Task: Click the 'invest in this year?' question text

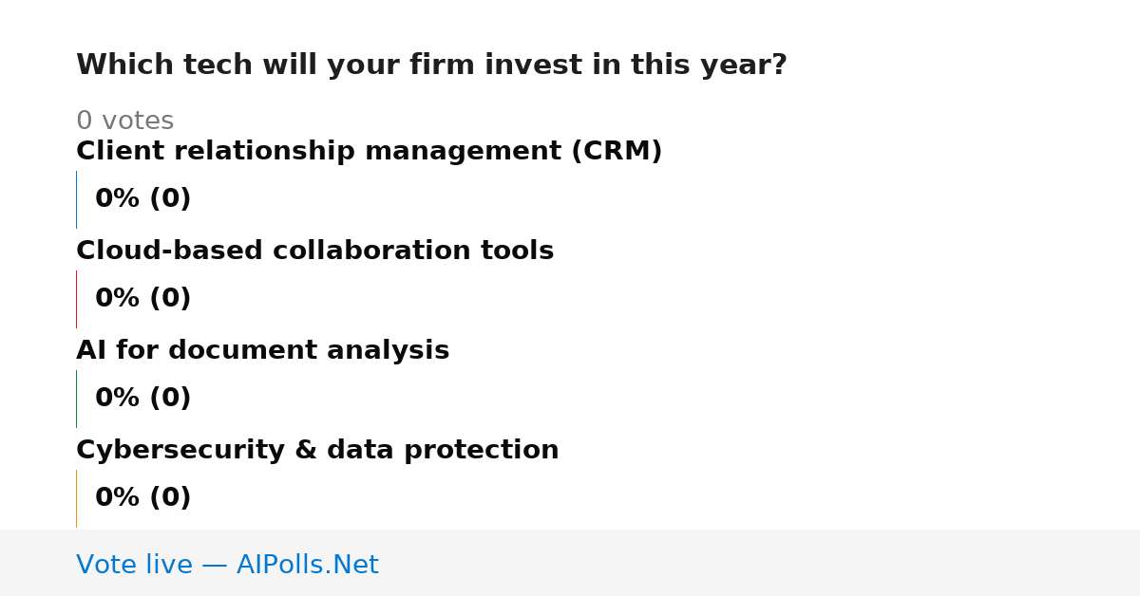Action: tap(636, 65)
